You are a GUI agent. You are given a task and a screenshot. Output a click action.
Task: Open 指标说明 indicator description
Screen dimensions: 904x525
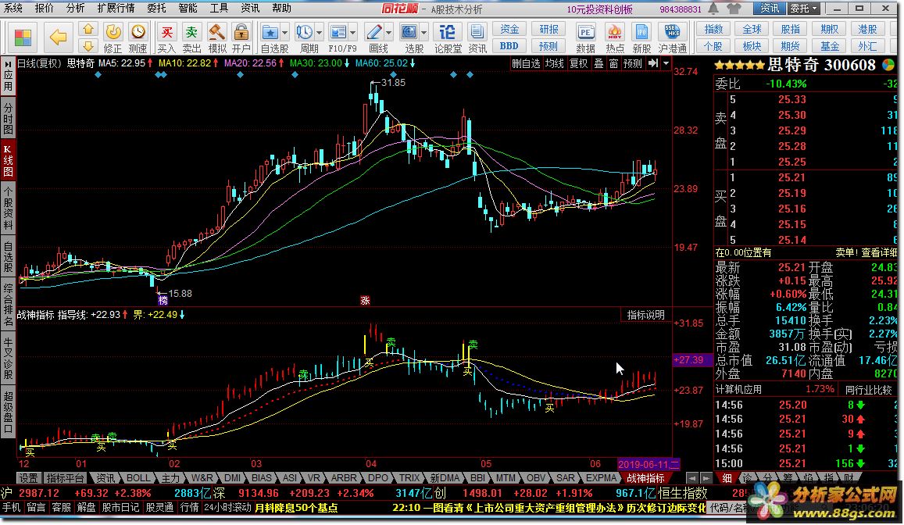pos(645,315)
